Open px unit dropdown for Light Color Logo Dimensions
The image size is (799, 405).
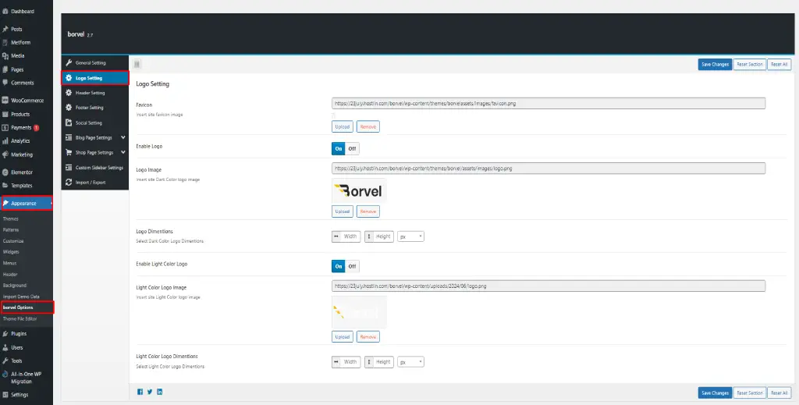coord(410,362)
